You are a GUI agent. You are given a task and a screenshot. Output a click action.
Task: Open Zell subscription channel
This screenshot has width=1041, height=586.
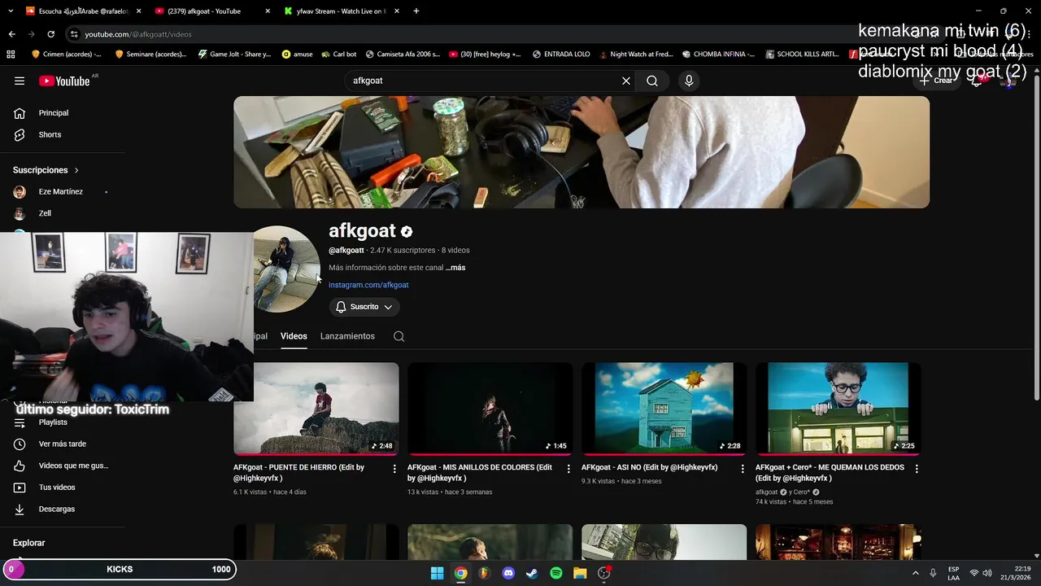click(x=45, y=213)
